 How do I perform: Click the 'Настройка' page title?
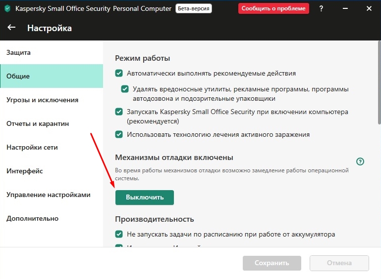[50, 28]
